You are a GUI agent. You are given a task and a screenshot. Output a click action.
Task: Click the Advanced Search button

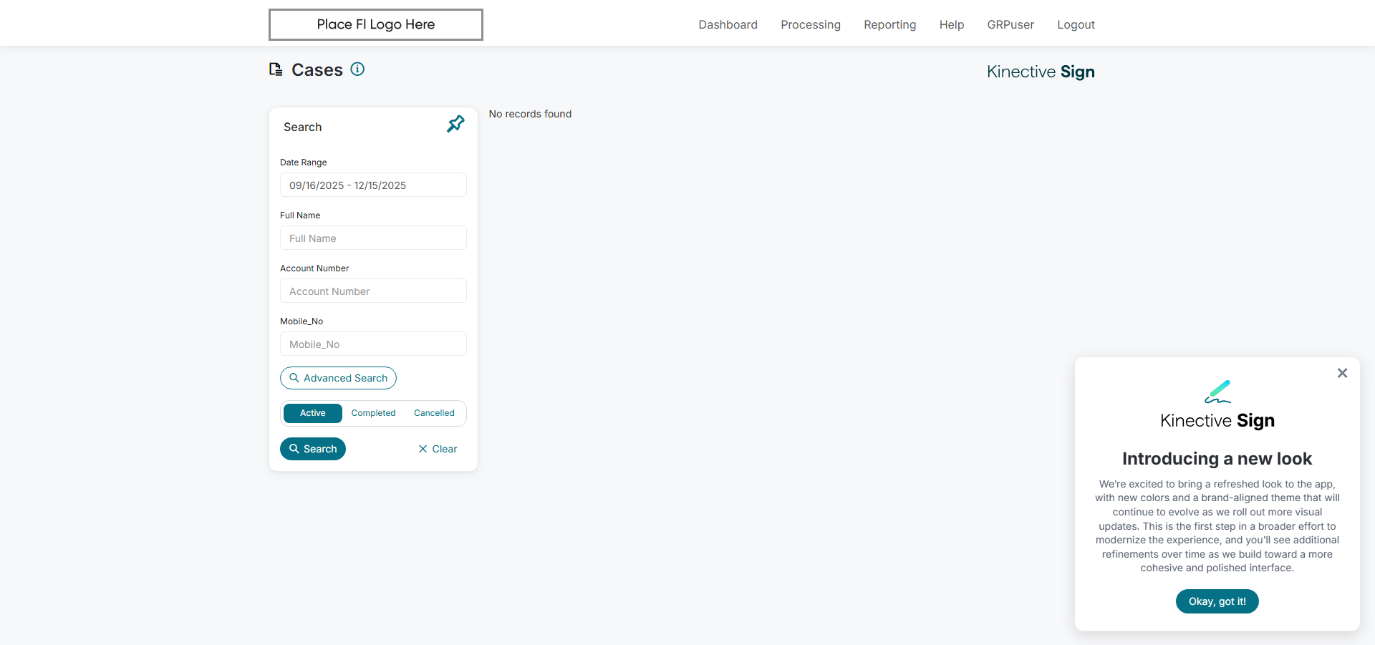coord(338,378)
